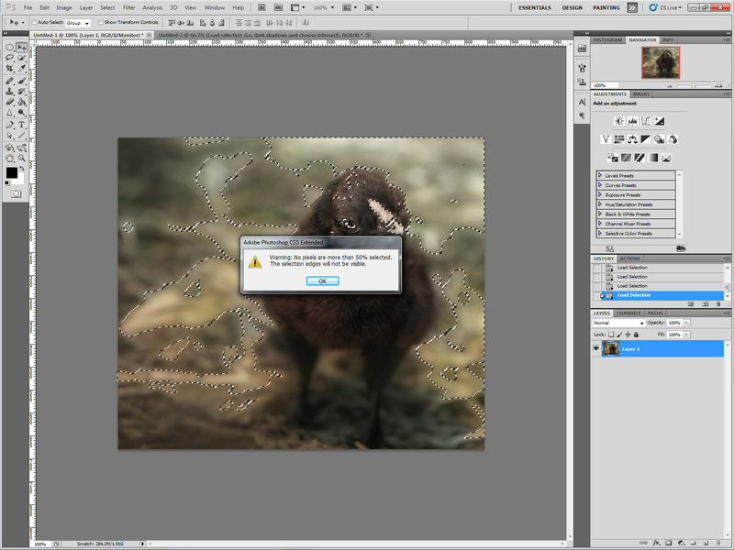Image resolution: width=734 pixels, height=550 pixels.
Task: Expand Hue/Saturation Presets
Action: point(600,204)
